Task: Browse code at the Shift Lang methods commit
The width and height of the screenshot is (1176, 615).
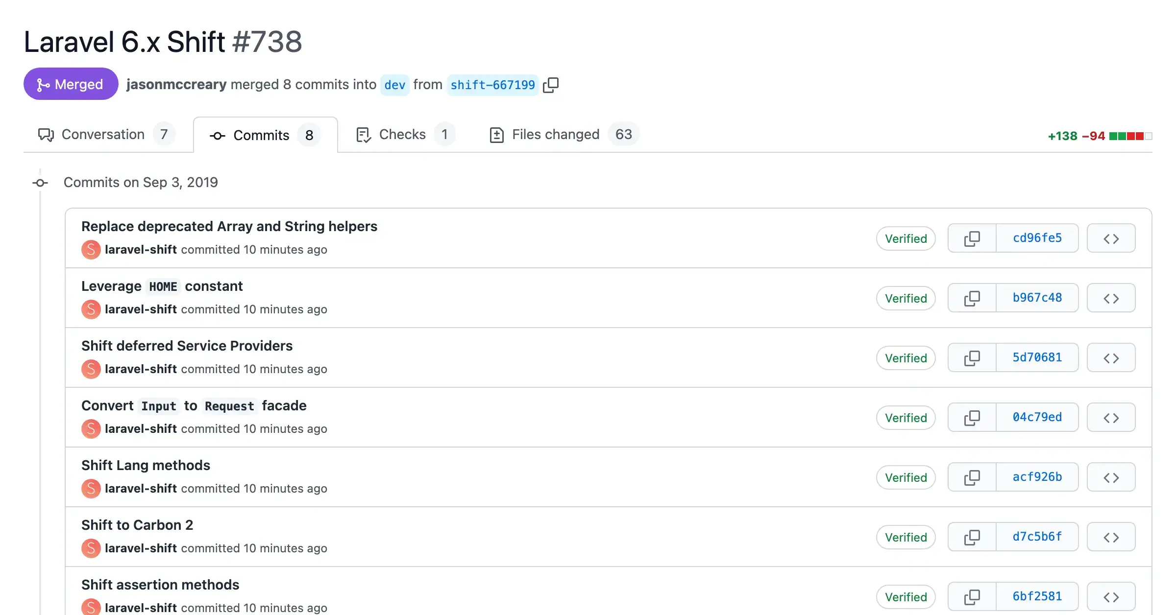Action: click(1111, 477)
